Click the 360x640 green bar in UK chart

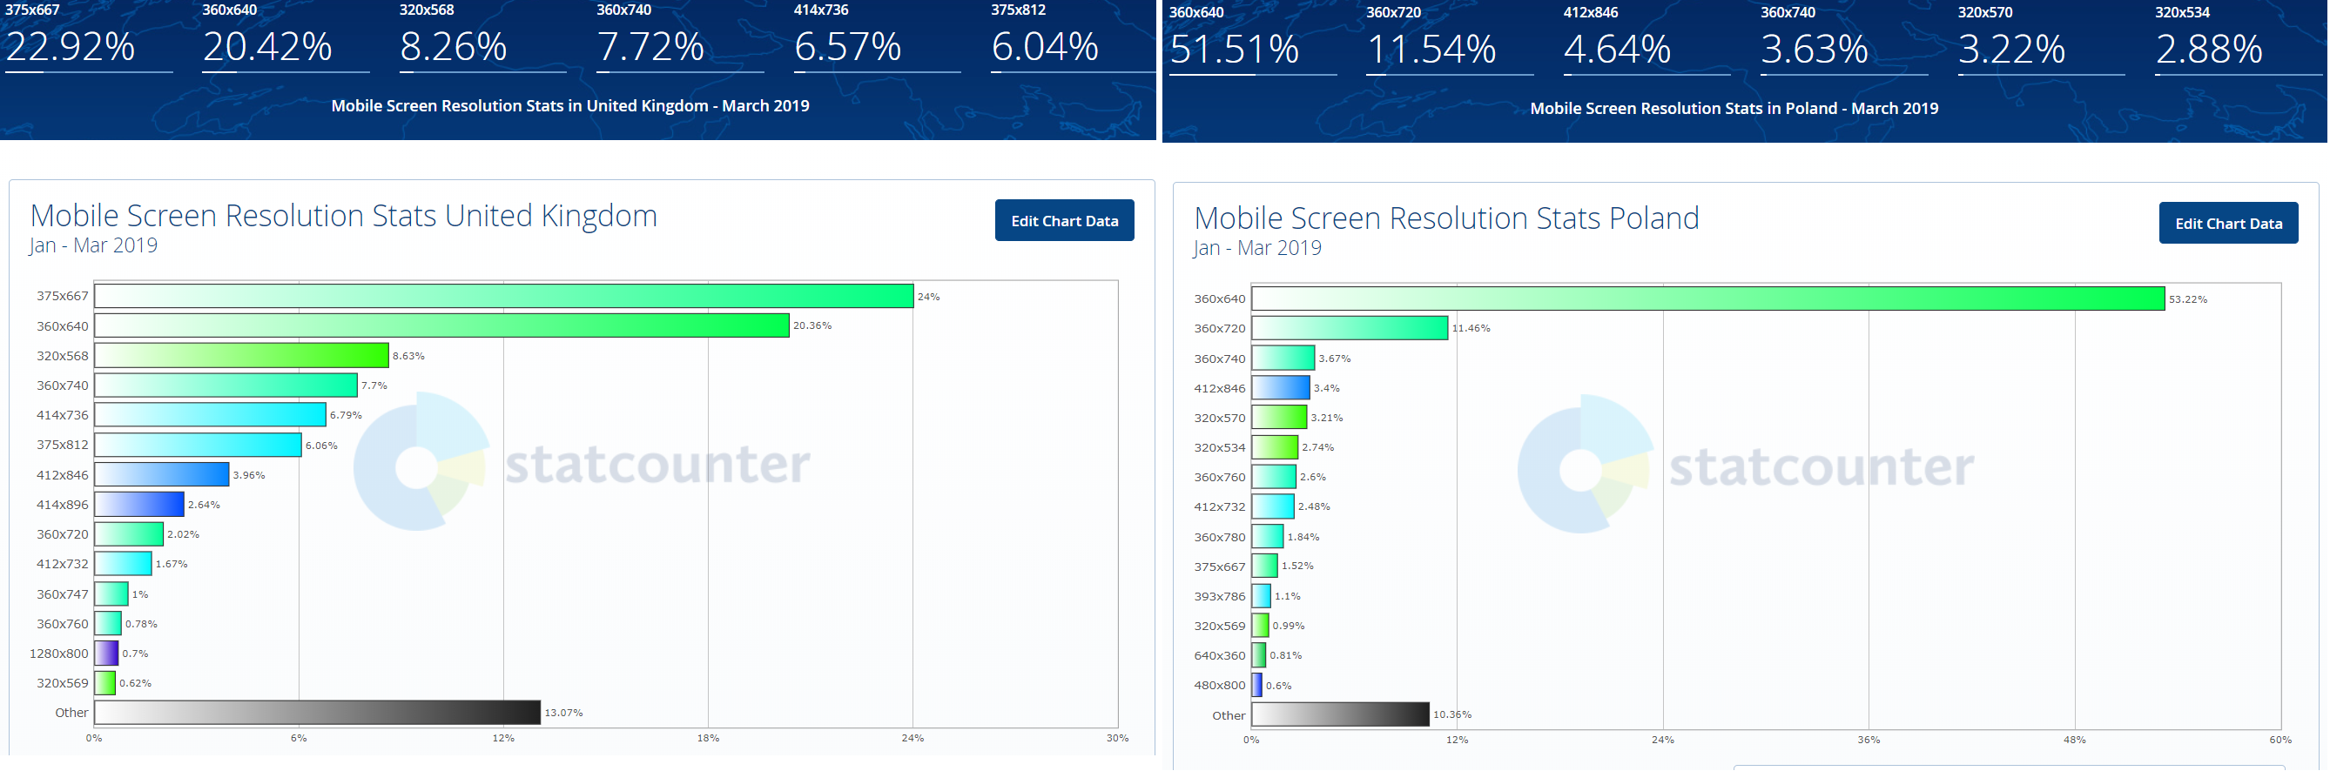click(x=441, y=325)
